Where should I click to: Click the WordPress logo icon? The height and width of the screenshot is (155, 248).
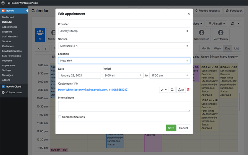point(3,3)
